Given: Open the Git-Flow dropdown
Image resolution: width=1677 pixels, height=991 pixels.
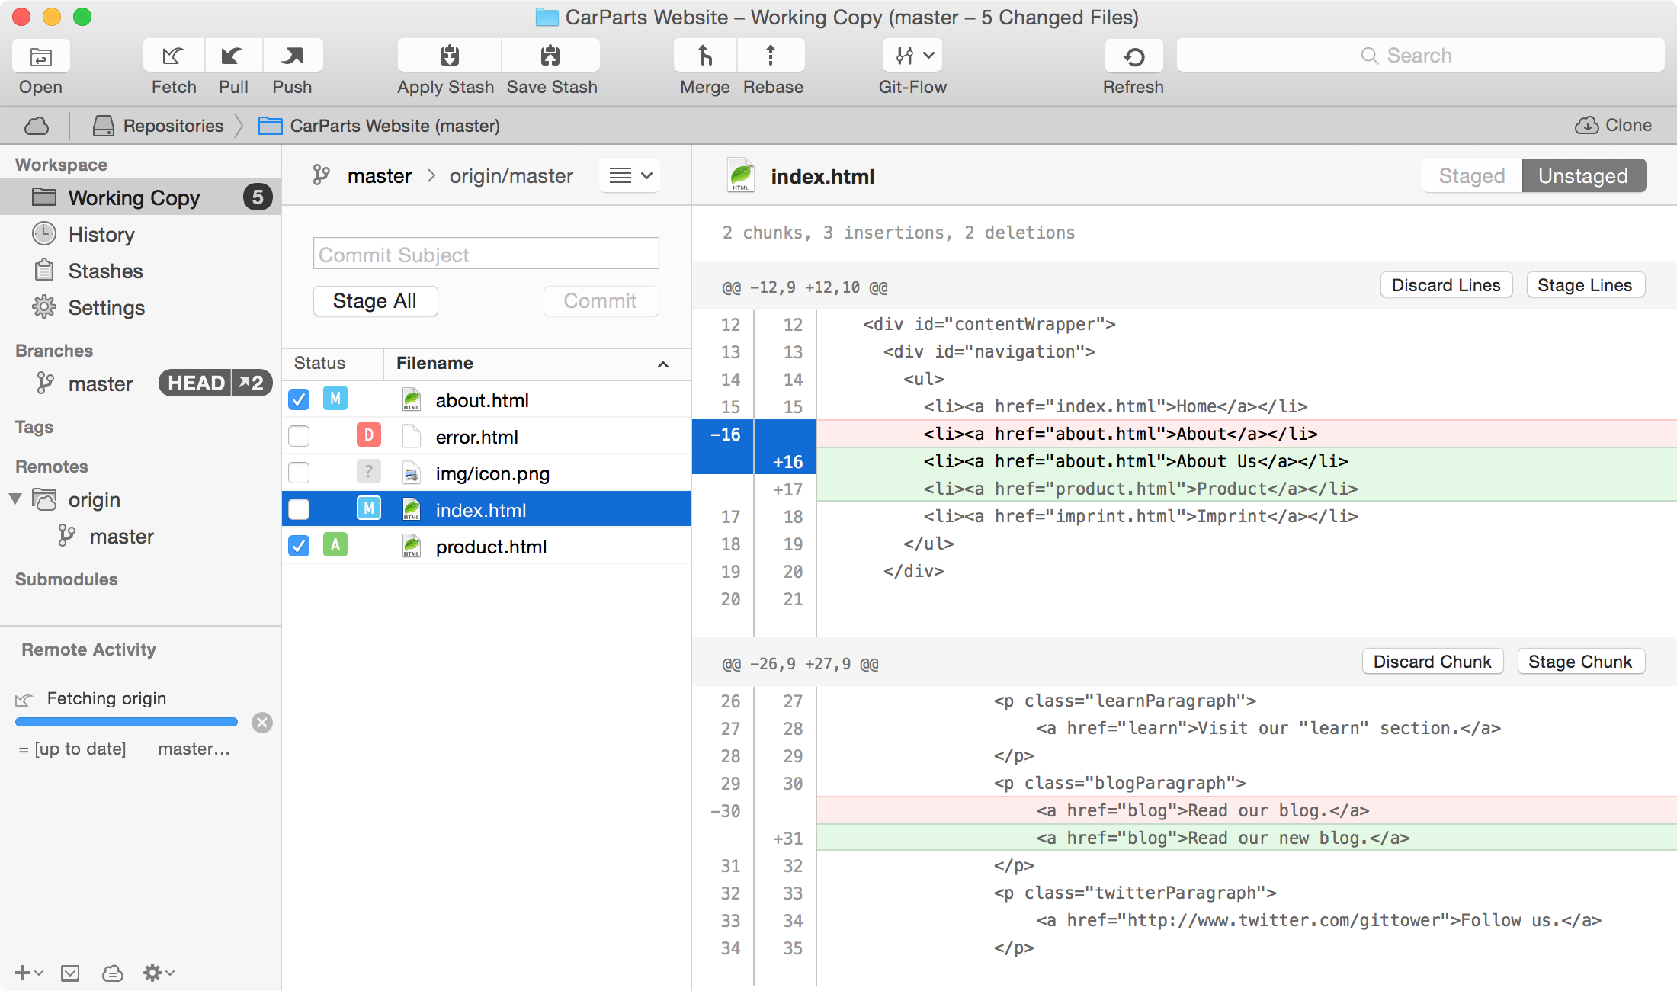Looking at the screenshot, I should pos(912,56).
